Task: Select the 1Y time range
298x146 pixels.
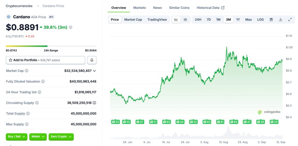Action: 238,19
